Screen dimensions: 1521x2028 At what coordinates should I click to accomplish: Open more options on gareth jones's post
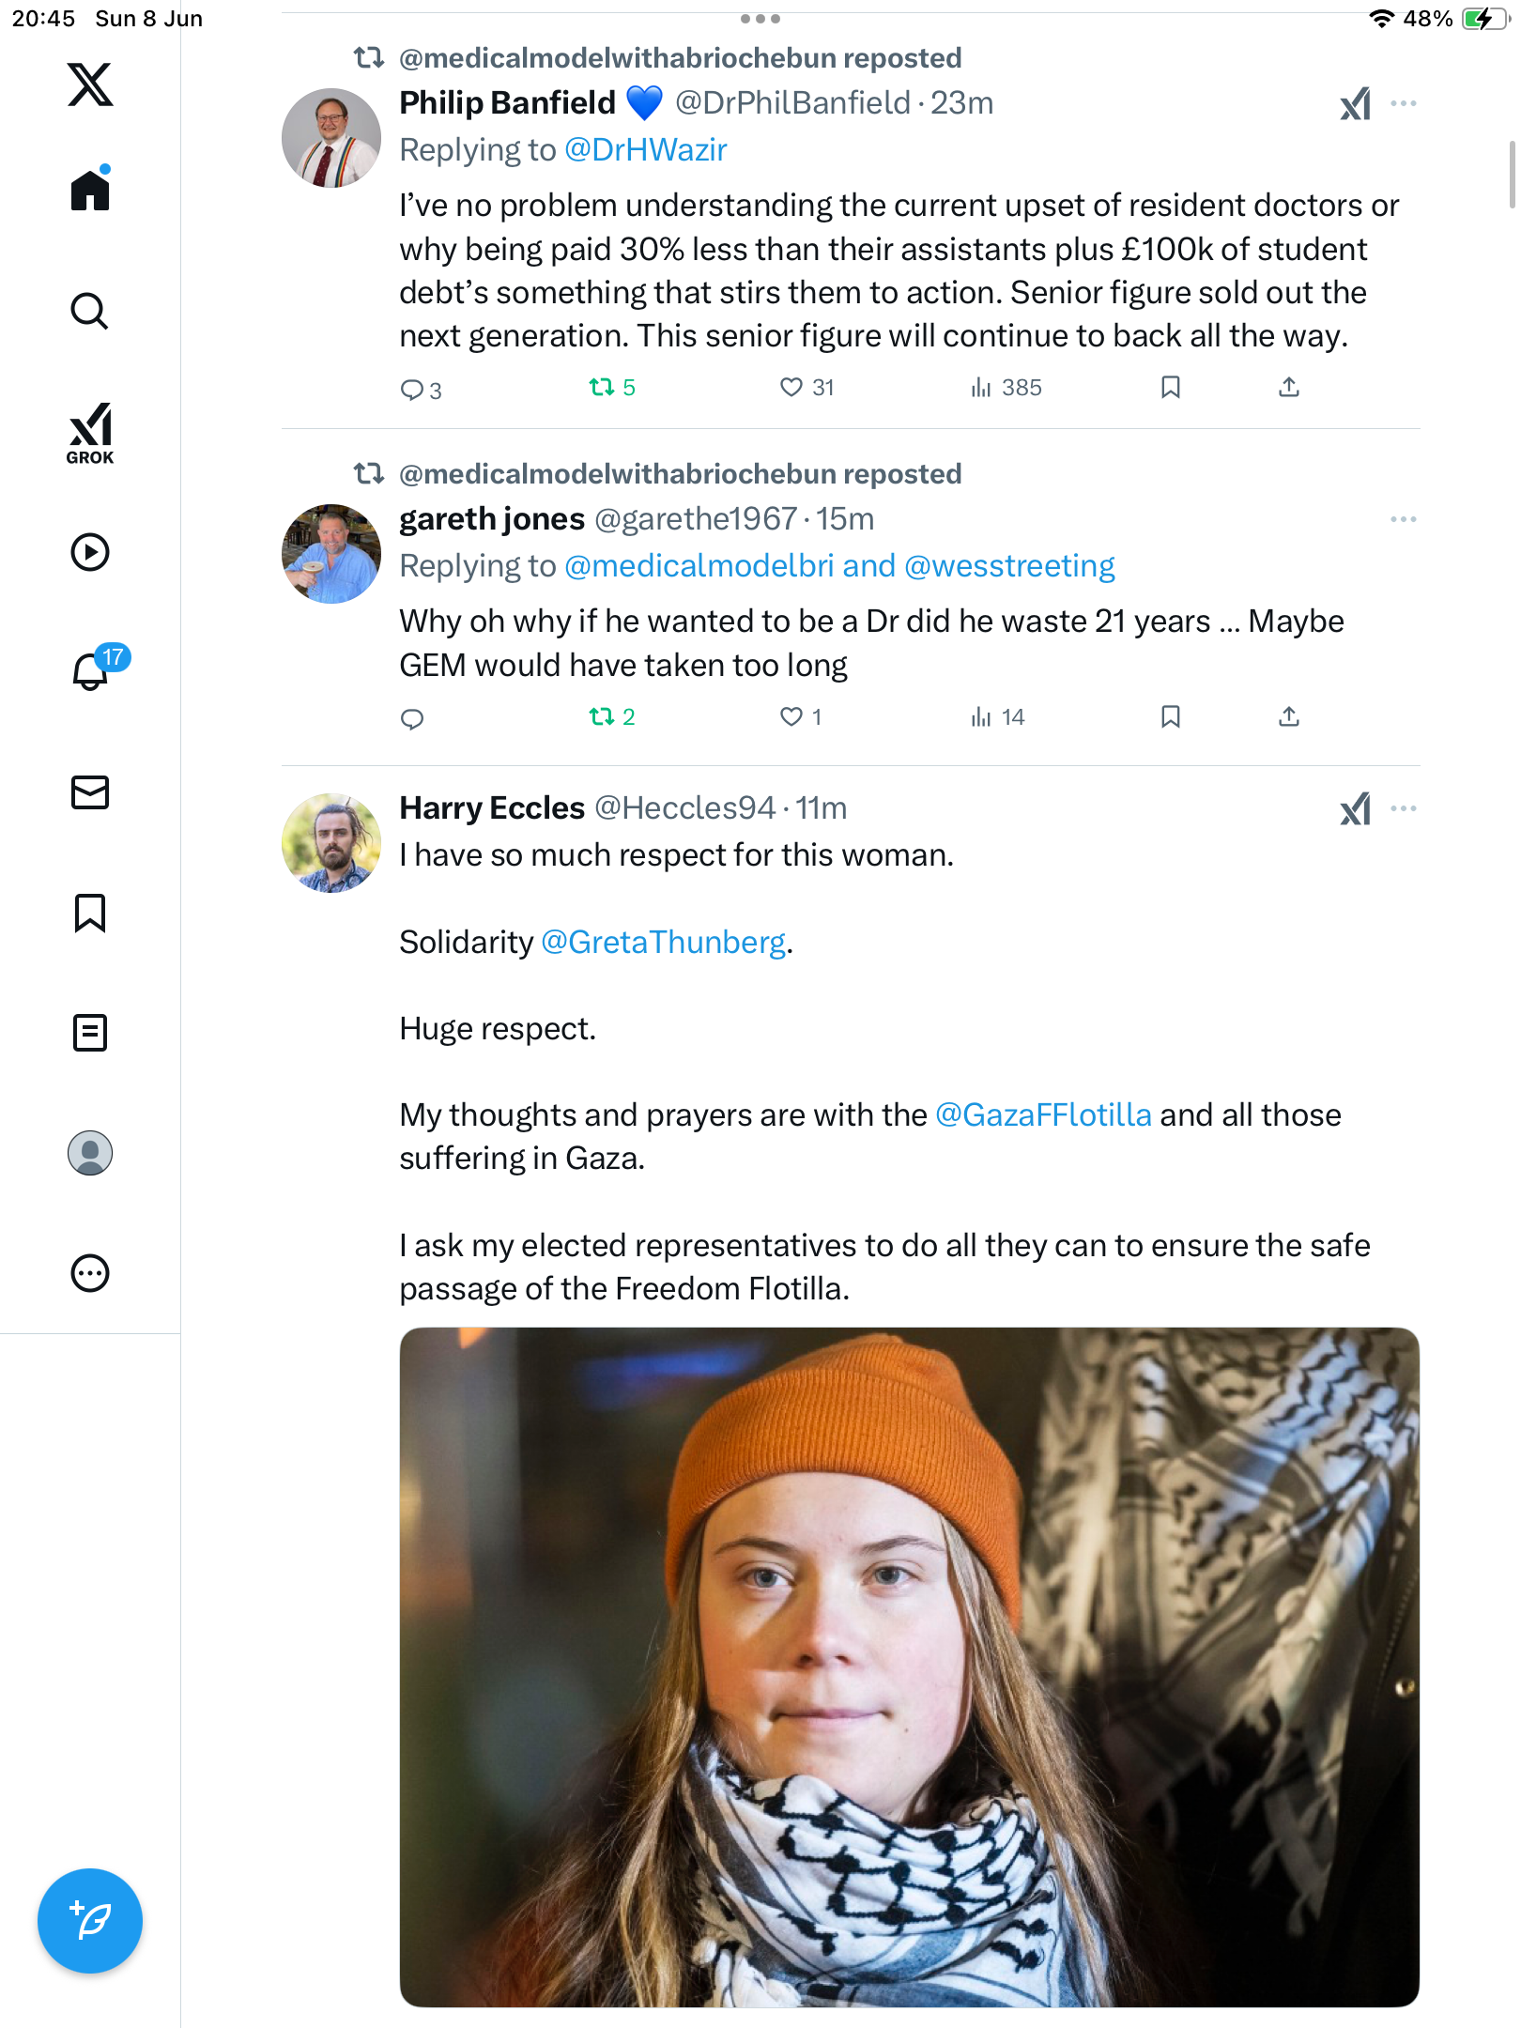pyautogui.click(x=1403, y=519)
